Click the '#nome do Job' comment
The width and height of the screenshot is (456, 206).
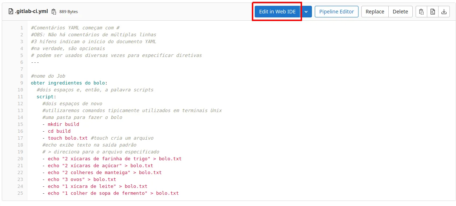coord(48,76)
